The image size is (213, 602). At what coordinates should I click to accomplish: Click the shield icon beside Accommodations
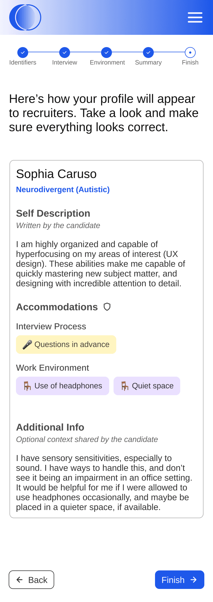(107, 307)
